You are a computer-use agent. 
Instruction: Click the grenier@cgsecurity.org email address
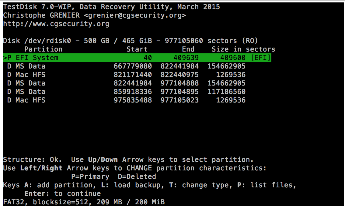(x=135, y=15)
